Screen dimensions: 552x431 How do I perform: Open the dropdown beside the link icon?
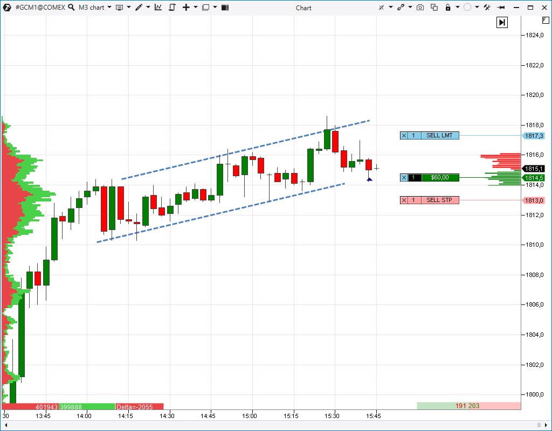pyautogui.click(x=410, y=7)
